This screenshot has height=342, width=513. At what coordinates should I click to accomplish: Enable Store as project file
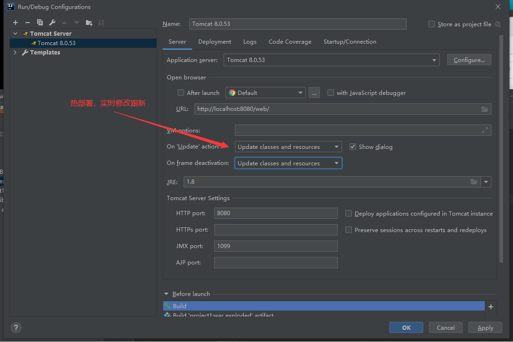pos(432,24)
